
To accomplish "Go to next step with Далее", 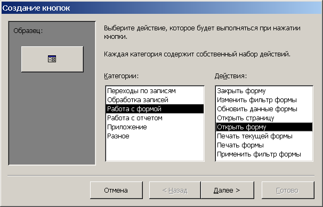I will point(228,190).
